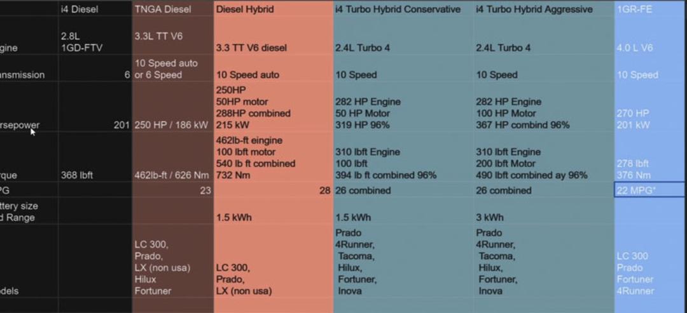Select i4 Turbo Hybrid Aggressive header cell
The height and width of the screenshot is (313, 687).
(544, 9)
